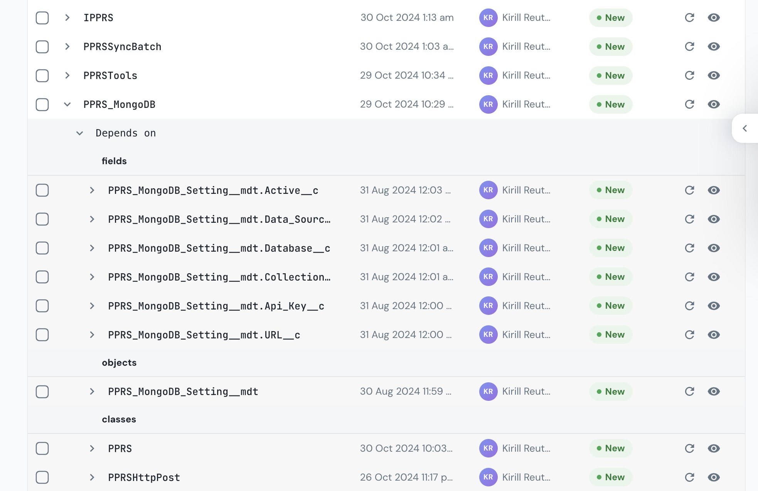Refresh the Active__c field row
Screen dimensions: 758x491
(689, 190)
